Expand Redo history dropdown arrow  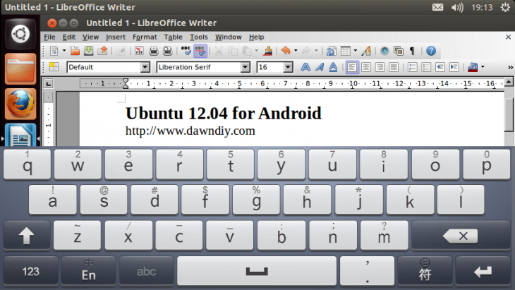tap(316, 51)
